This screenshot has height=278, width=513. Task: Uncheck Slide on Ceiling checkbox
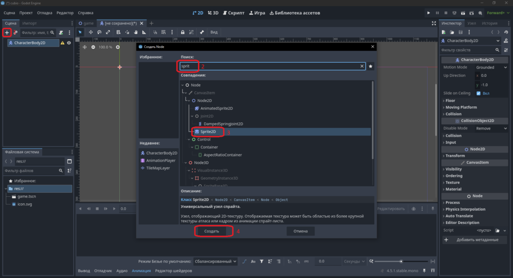(478, 93)
